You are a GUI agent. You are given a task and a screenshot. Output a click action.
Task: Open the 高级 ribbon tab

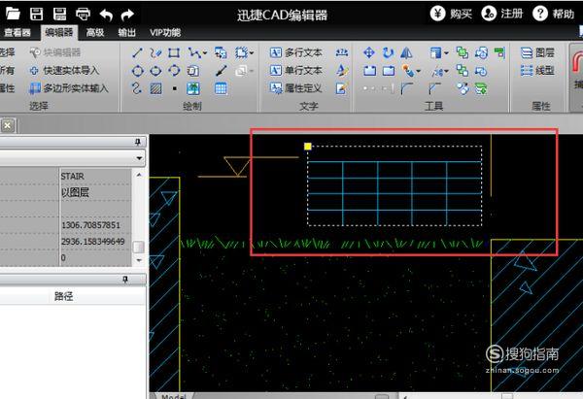[x=95, y=33]
